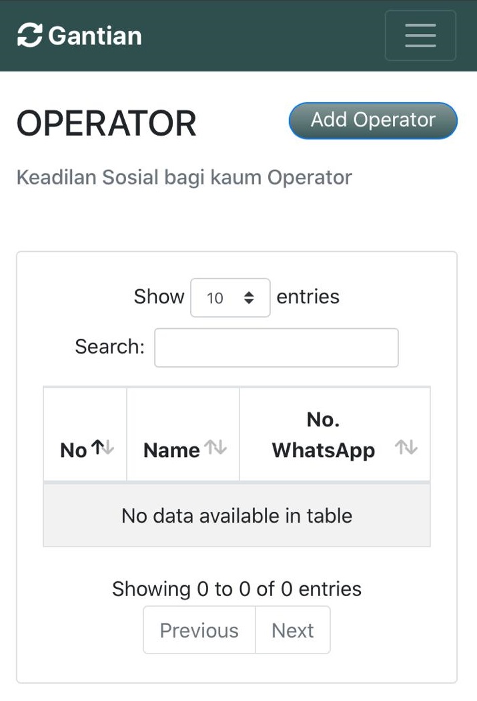
Task: Click the sort arrows in the Name column
Action: 215,448
